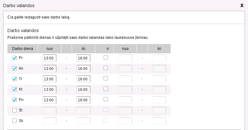This screenshot has height=130, width=248.
Task: Click Tr second-interval empty 'nuo' field
Action: [125, 79]
